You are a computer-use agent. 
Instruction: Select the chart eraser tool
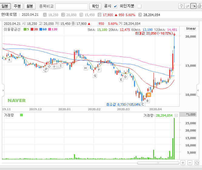coord(187,6)
